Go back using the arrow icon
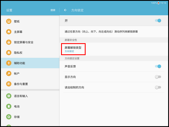Screen dimensions: 169x127 pos(65,10)
